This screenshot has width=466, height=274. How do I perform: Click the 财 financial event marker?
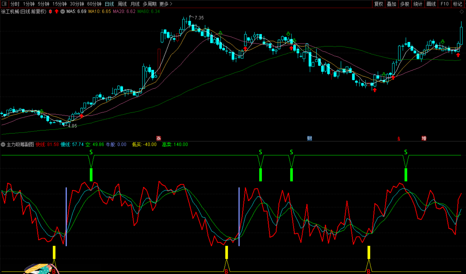click(x=309, y=138)
